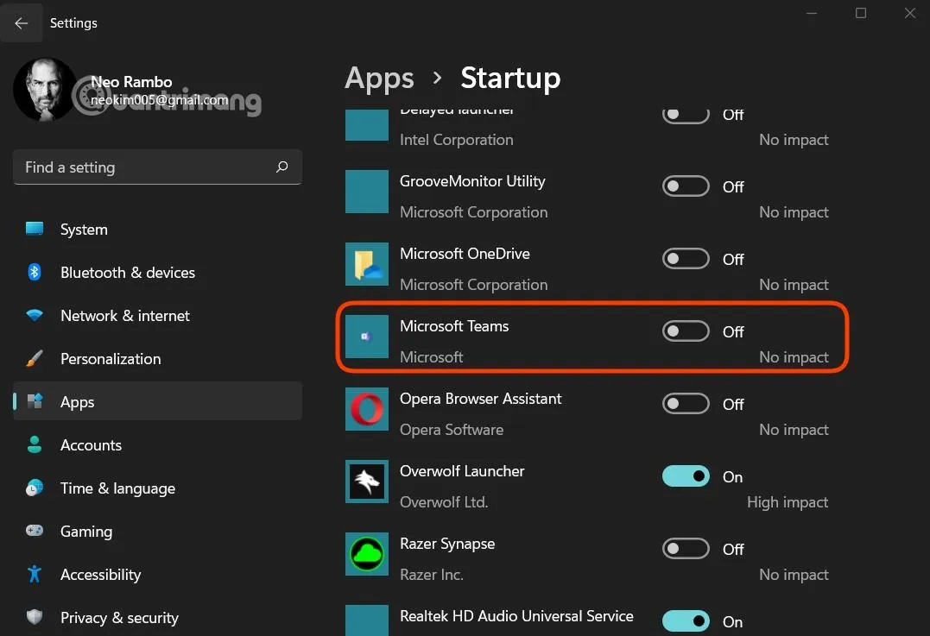Screen dimensions: 930x636
Task: Click the Razer Synapse green cloud icon
Action: [x=367, y=554]
